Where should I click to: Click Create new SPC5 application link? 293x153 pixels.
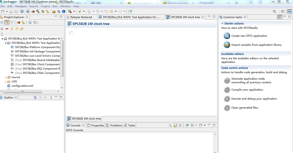point(249,36)
